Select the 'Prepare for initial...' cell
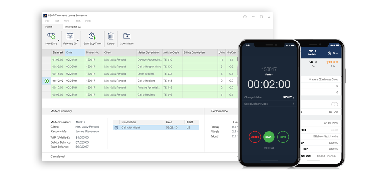This screenshot has width=387, height=173. click(149, 88)
